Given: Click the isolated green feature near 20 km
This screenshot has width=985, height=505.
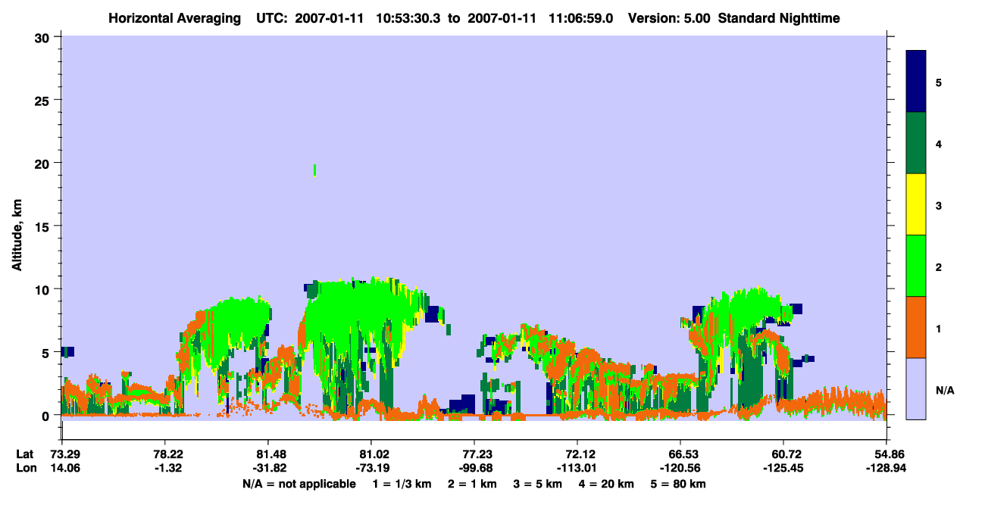Looking at the screenshot, I should click(x=314, y=170).
